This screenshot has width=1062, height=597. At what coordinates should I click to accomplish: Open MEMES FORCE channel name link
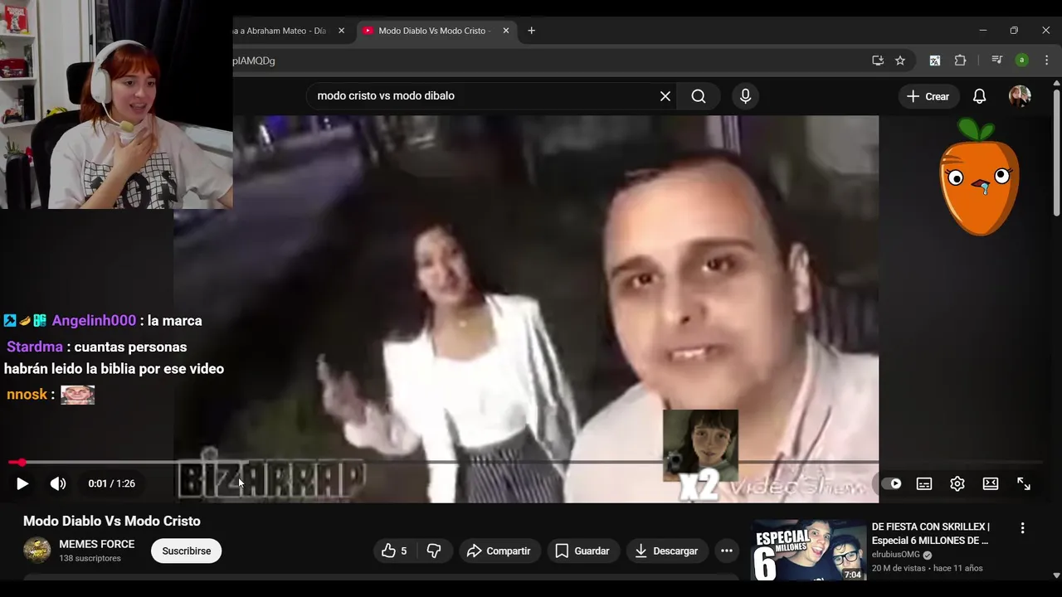point(96,544)
